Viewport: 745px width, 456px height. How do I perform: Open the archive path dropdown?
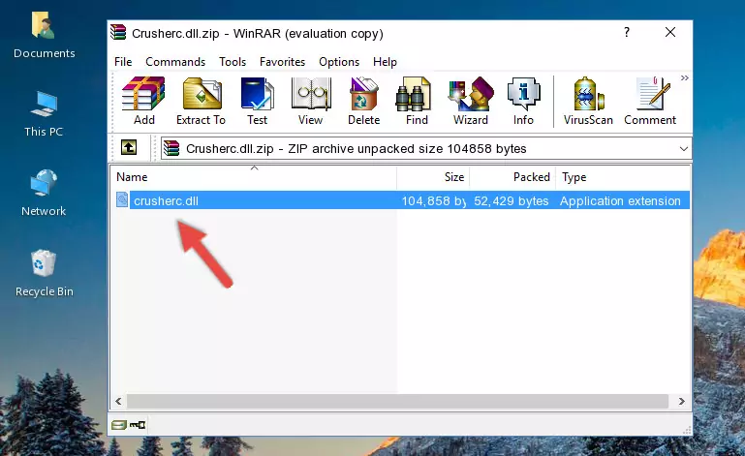click(683, 149)
